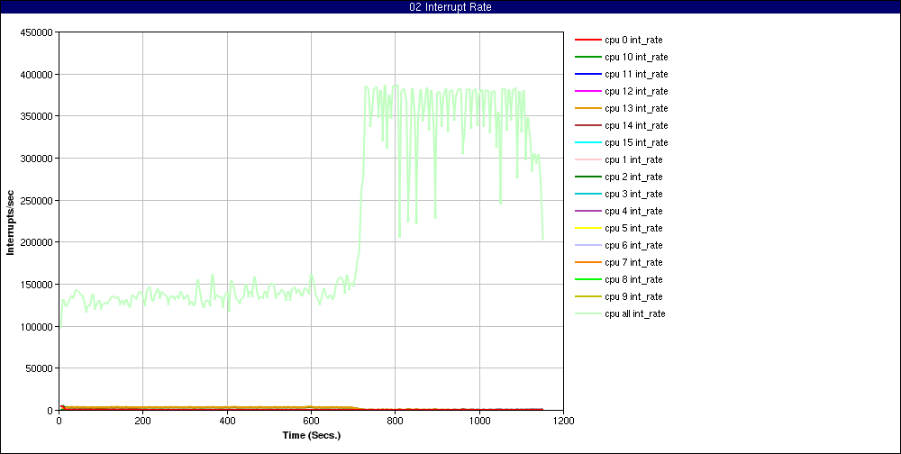Click the blue line swatch for cpu 11
The height and width of the screenshot is (454, 901).
pos(587,74)
